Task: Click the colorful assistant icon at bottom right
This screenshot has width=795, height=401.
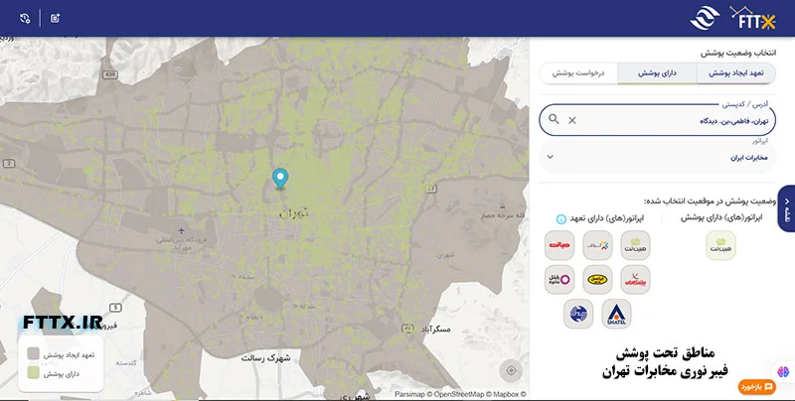Action: [x=783, y=371]
